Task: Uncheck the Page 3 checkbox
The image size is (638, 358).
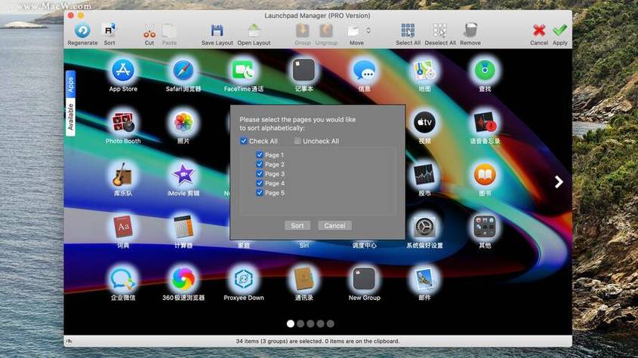Action: coord(260,173)
